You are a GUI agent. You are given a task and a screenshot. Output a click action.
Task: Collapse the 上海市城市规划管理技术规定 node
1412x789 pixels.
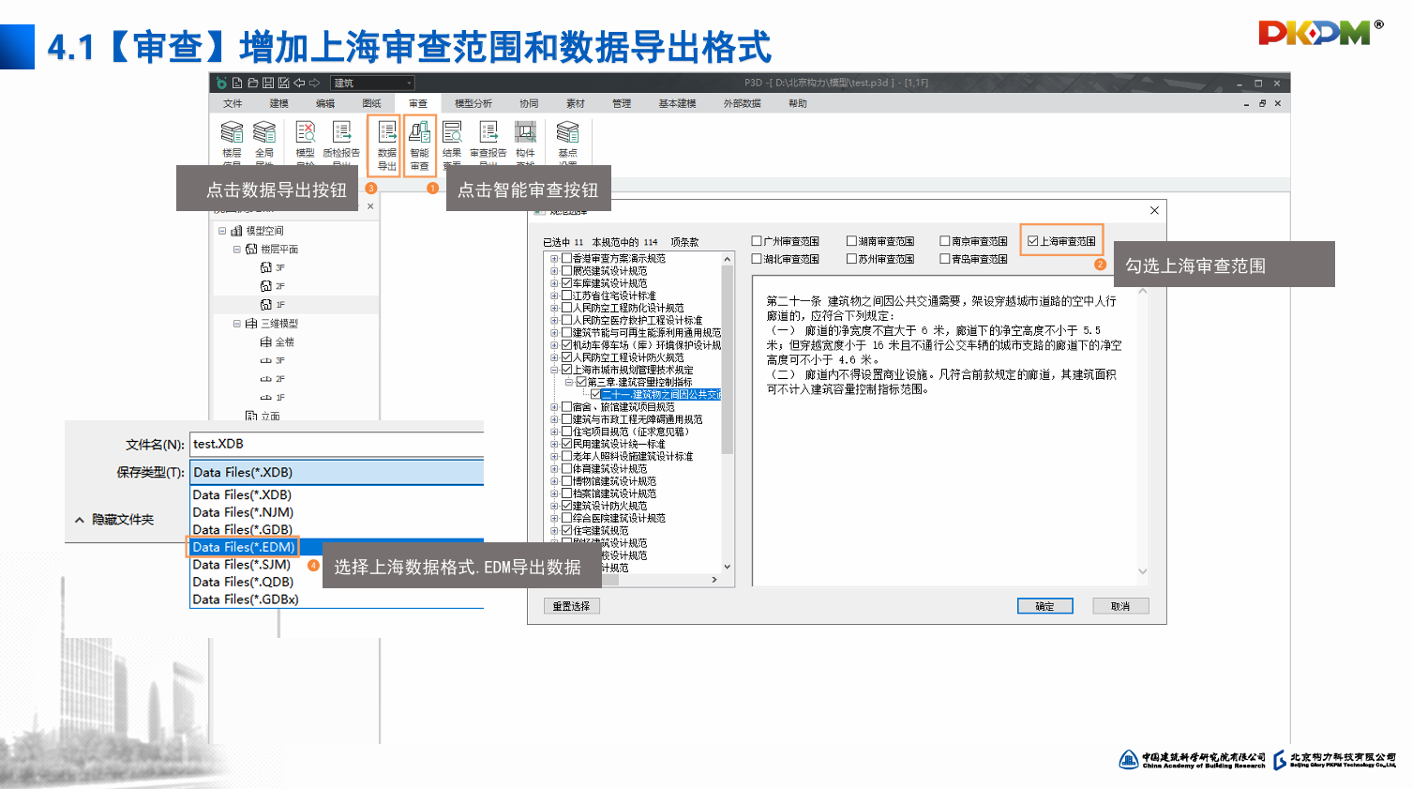(x=554, y=370)
